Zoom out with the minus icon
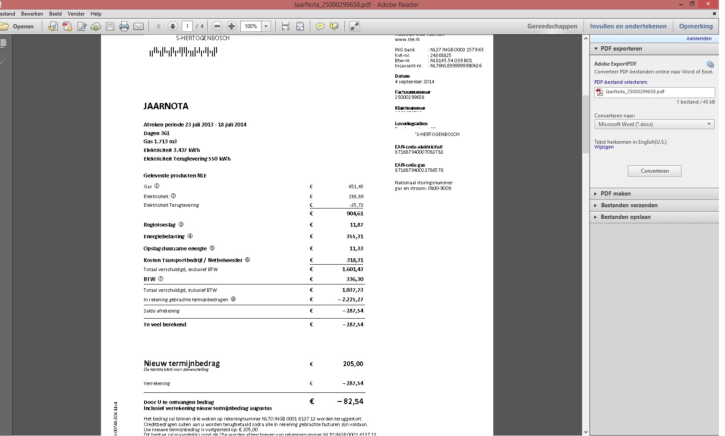725x436 pixels. click(x=217, y=26)
